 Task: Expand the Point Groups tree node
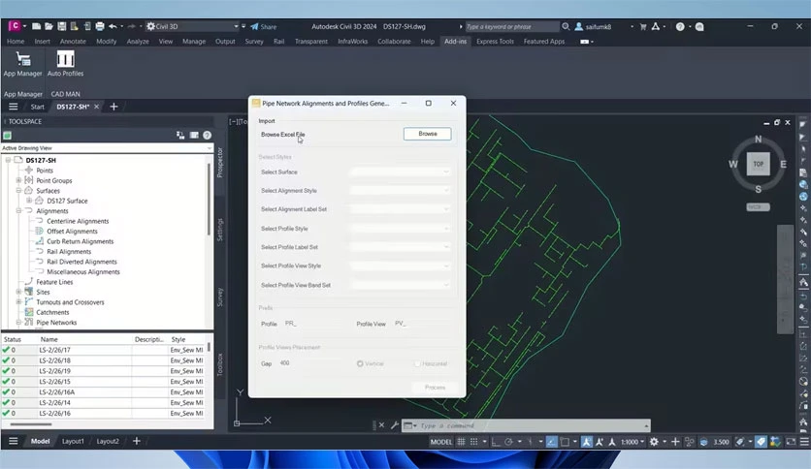click(x=18, y=180)
